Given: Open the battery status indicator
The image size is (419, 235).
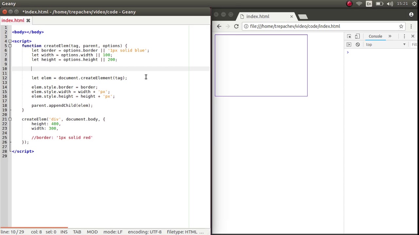Looking at the screenshot, I should click(x=379, y=4).
